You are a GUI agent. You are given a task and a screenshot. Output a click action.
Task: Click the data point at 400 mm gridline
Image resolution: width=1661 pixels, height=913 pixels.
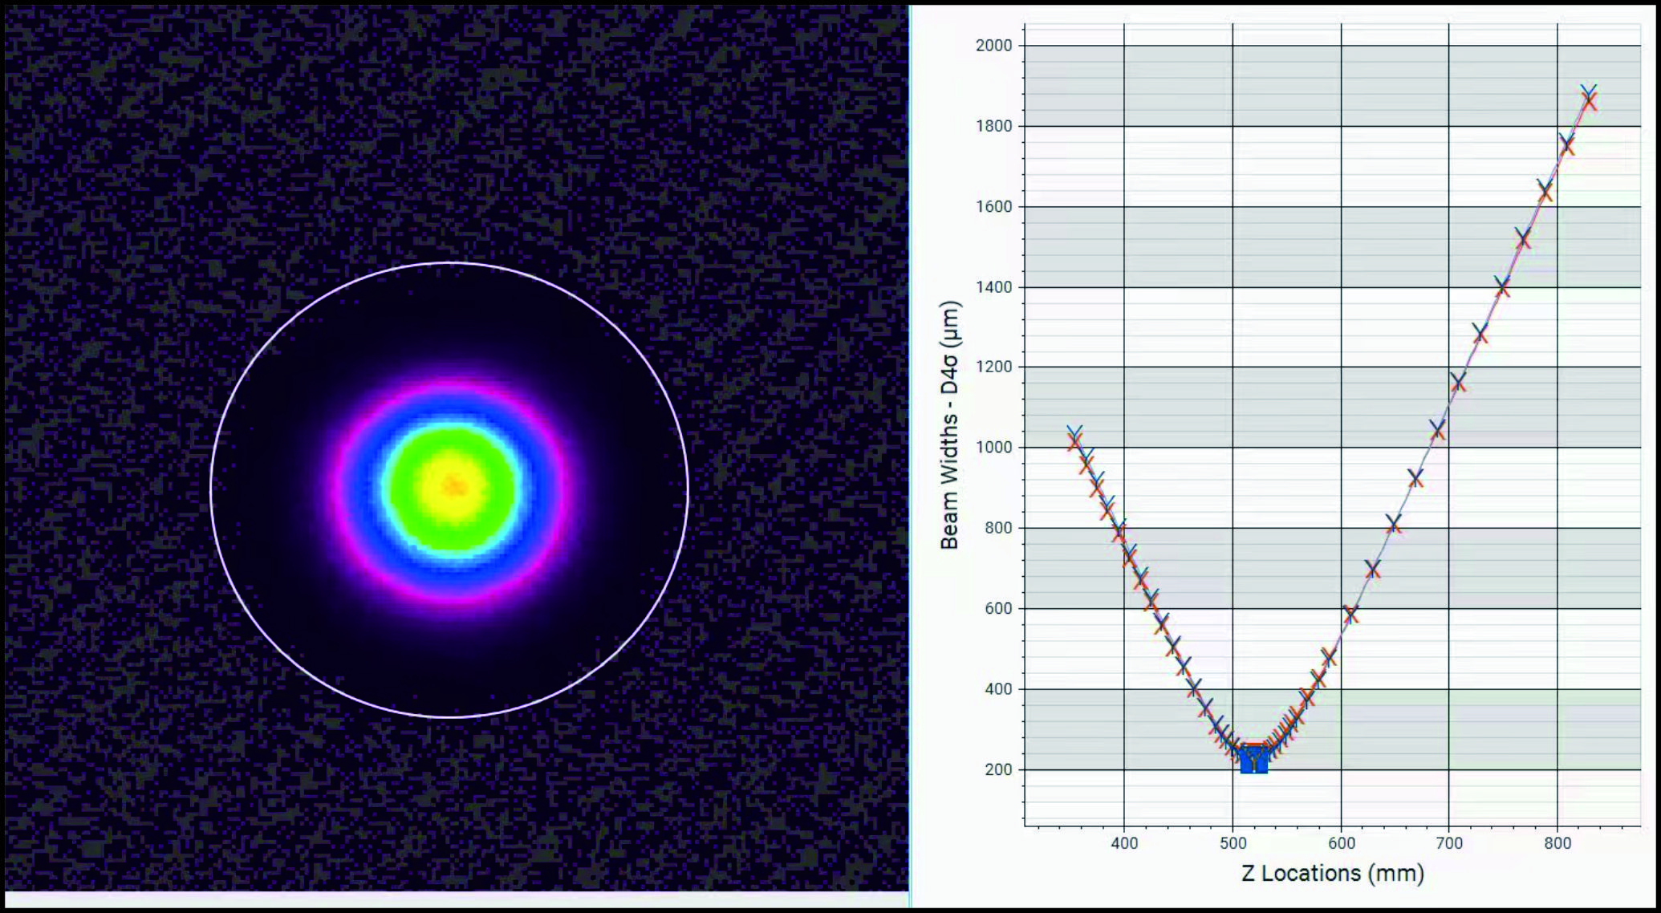click(x=1120, y=530)
